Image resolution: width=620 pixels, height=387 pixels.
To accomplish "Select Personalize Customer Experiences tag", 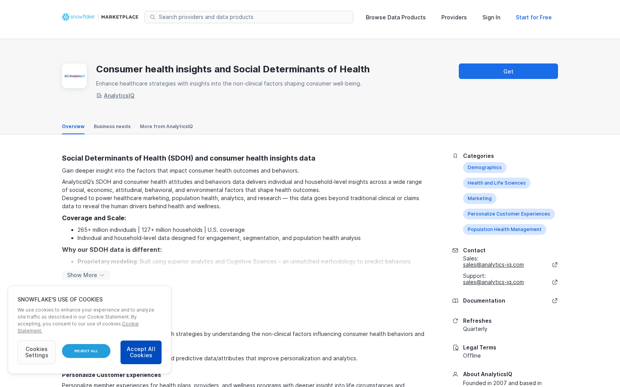I will [509, 214].
